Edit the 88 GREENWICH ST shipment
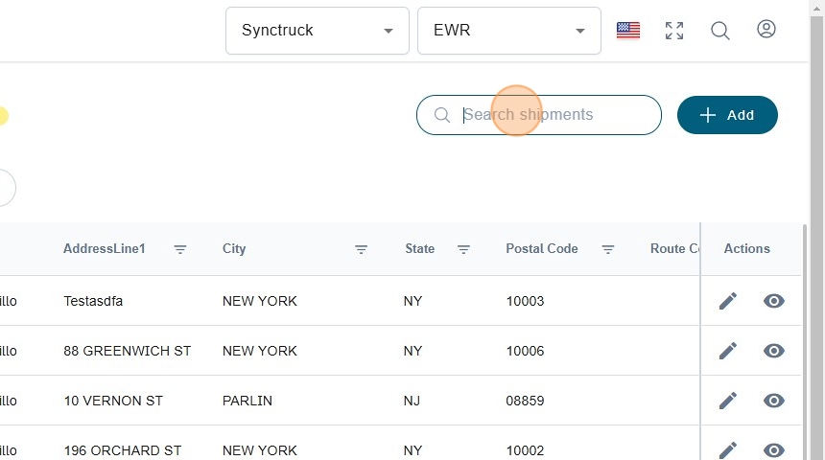The height and width of the screenshot is (460, 825). point(728,351)
